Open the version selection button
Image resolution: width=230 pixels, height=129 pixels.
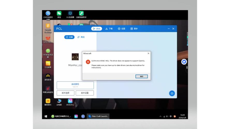tap(65, 93)
